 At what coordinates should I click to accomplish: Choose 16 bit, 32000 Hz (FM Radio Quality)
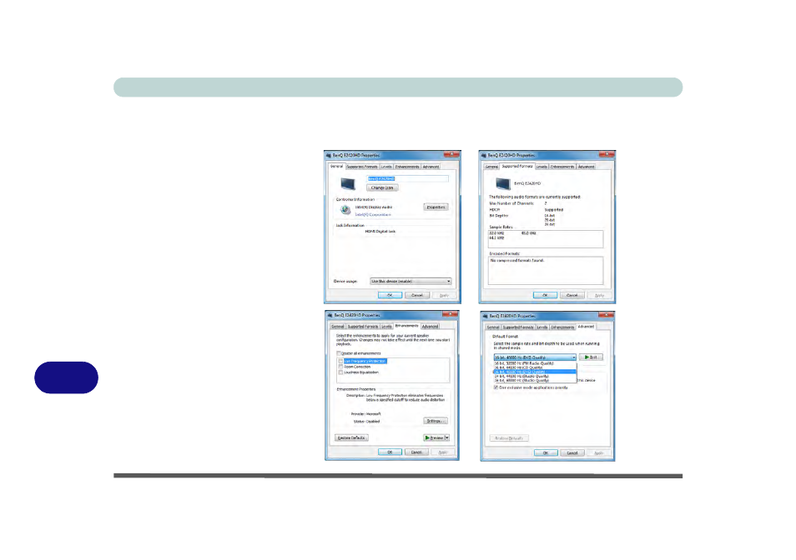pos(535,363)
